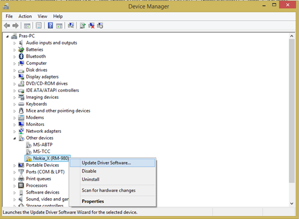Expand the Software devices node
Viewport: 299px width, 219px height.
click(x=15, y=192)
